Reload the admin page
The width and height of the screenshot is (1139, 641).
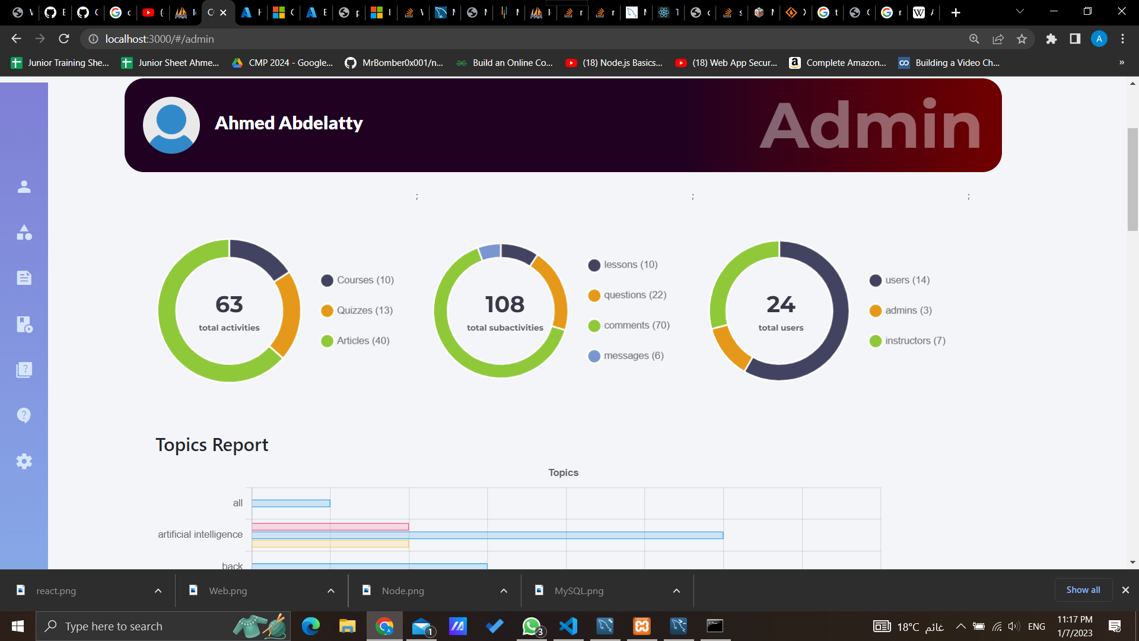(64, 39)
